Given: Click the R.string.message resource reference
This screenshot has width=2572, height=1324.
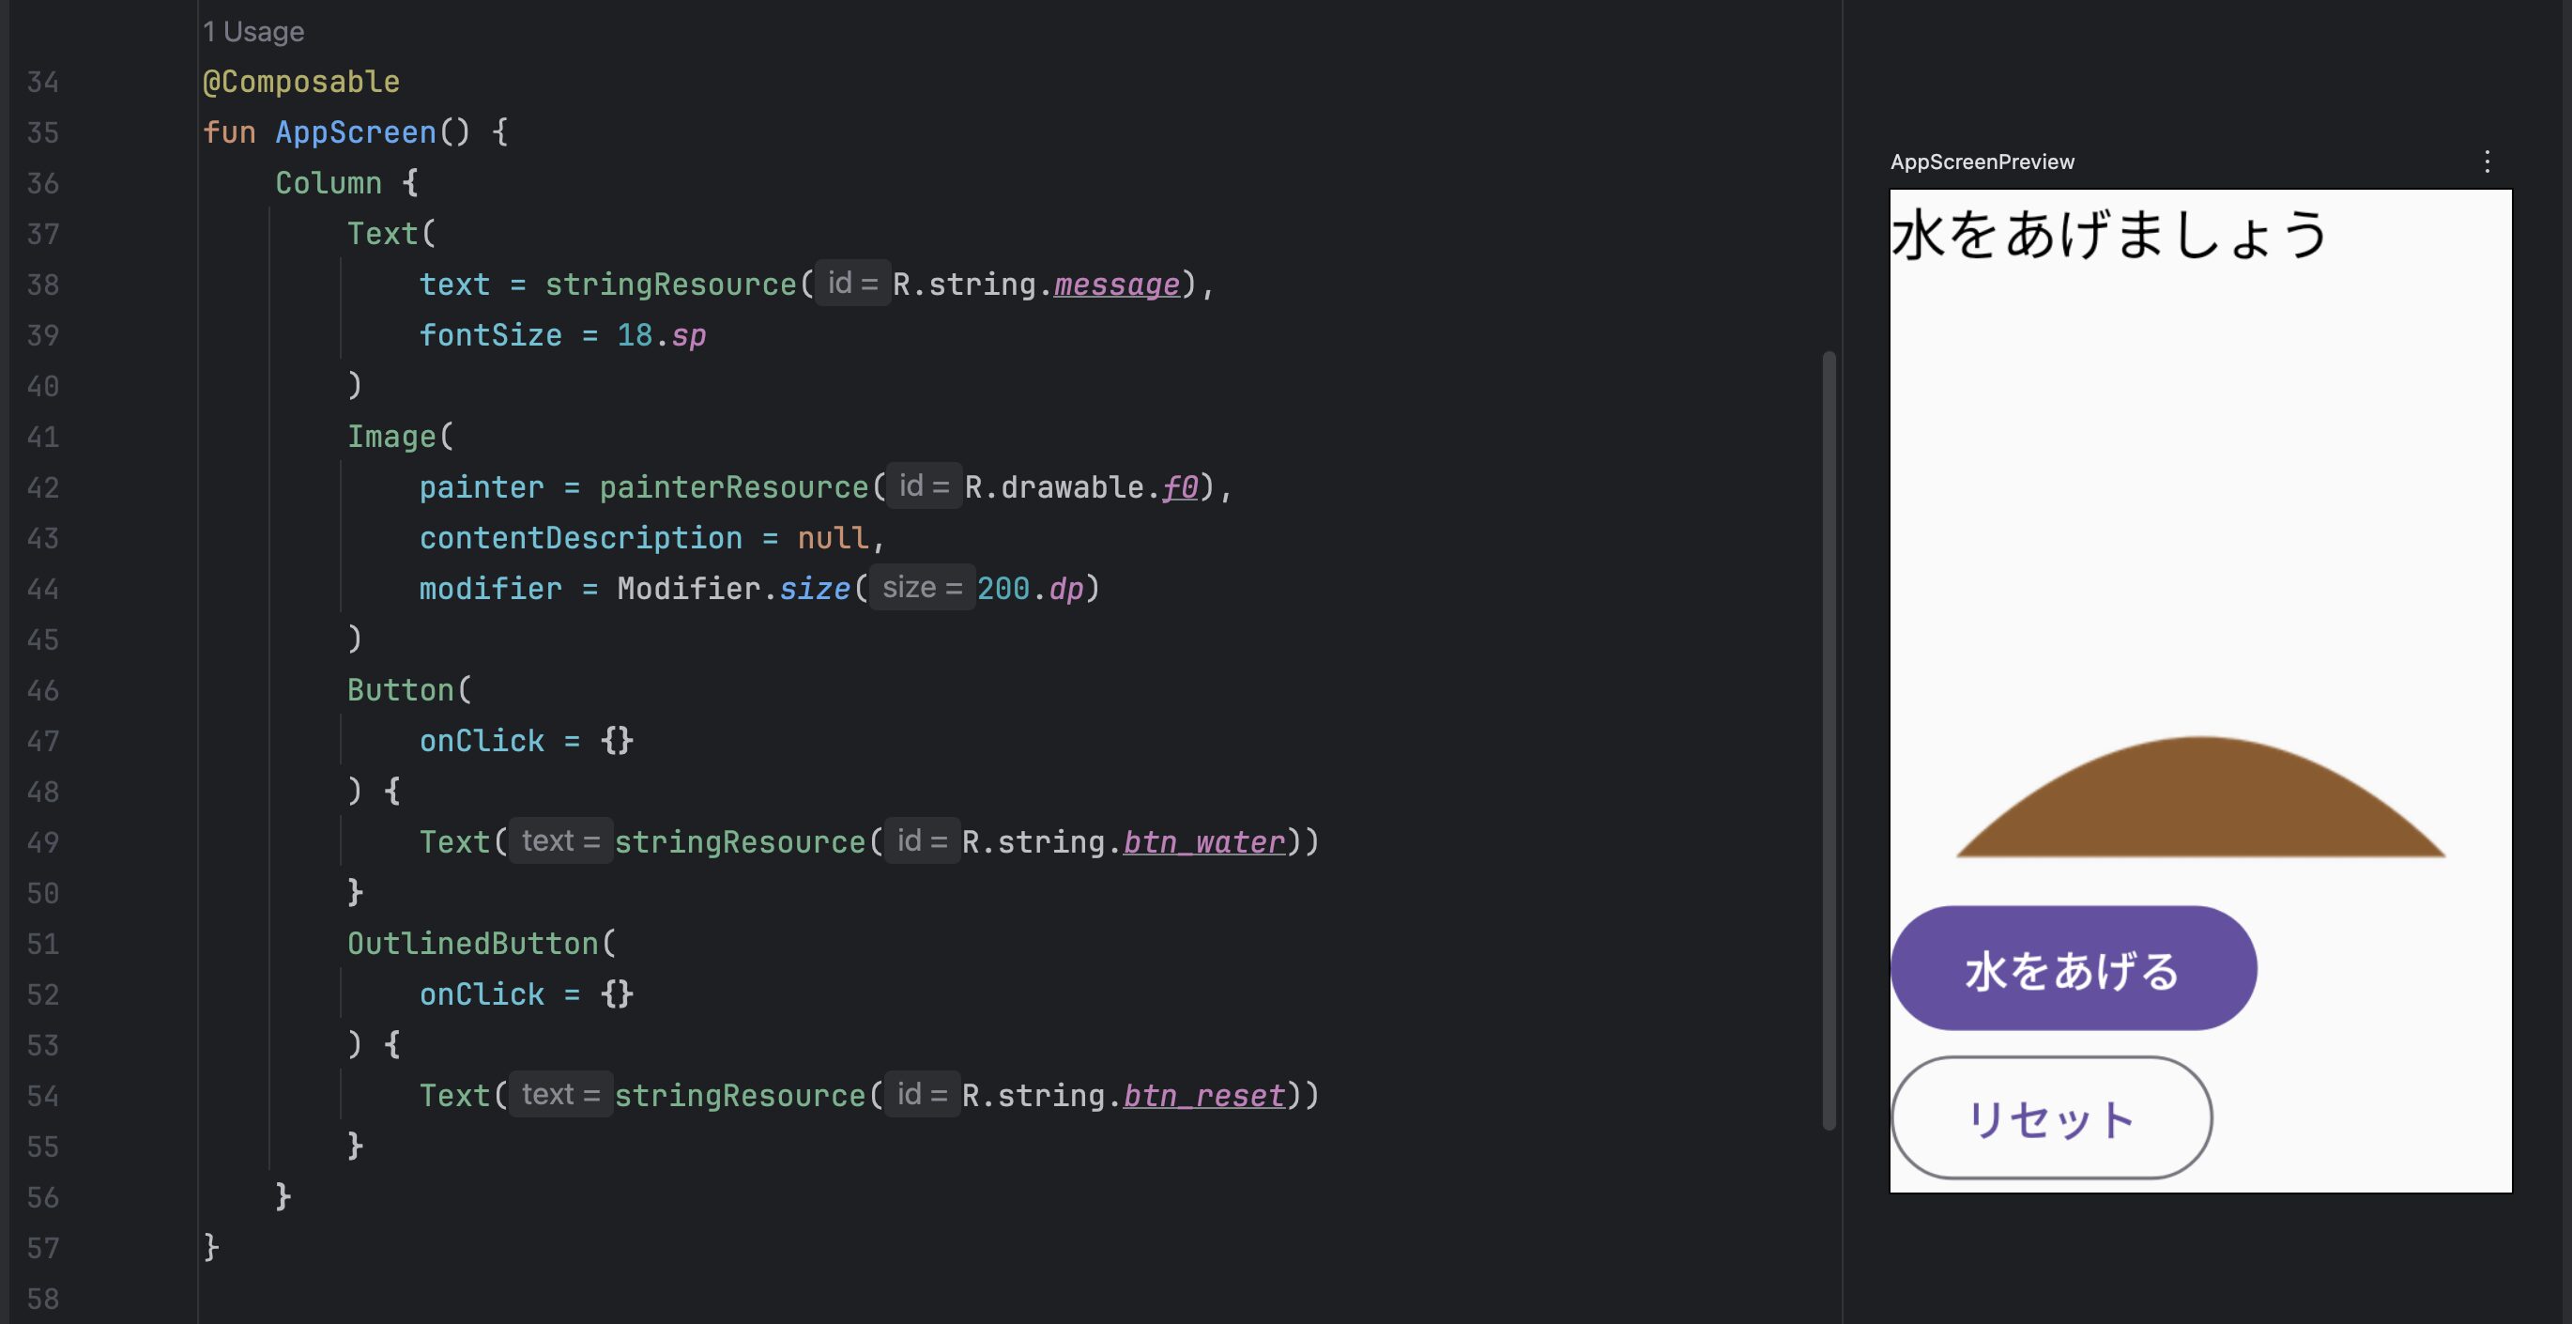Looking at the screenshot, I should (x=1115, y=285).
